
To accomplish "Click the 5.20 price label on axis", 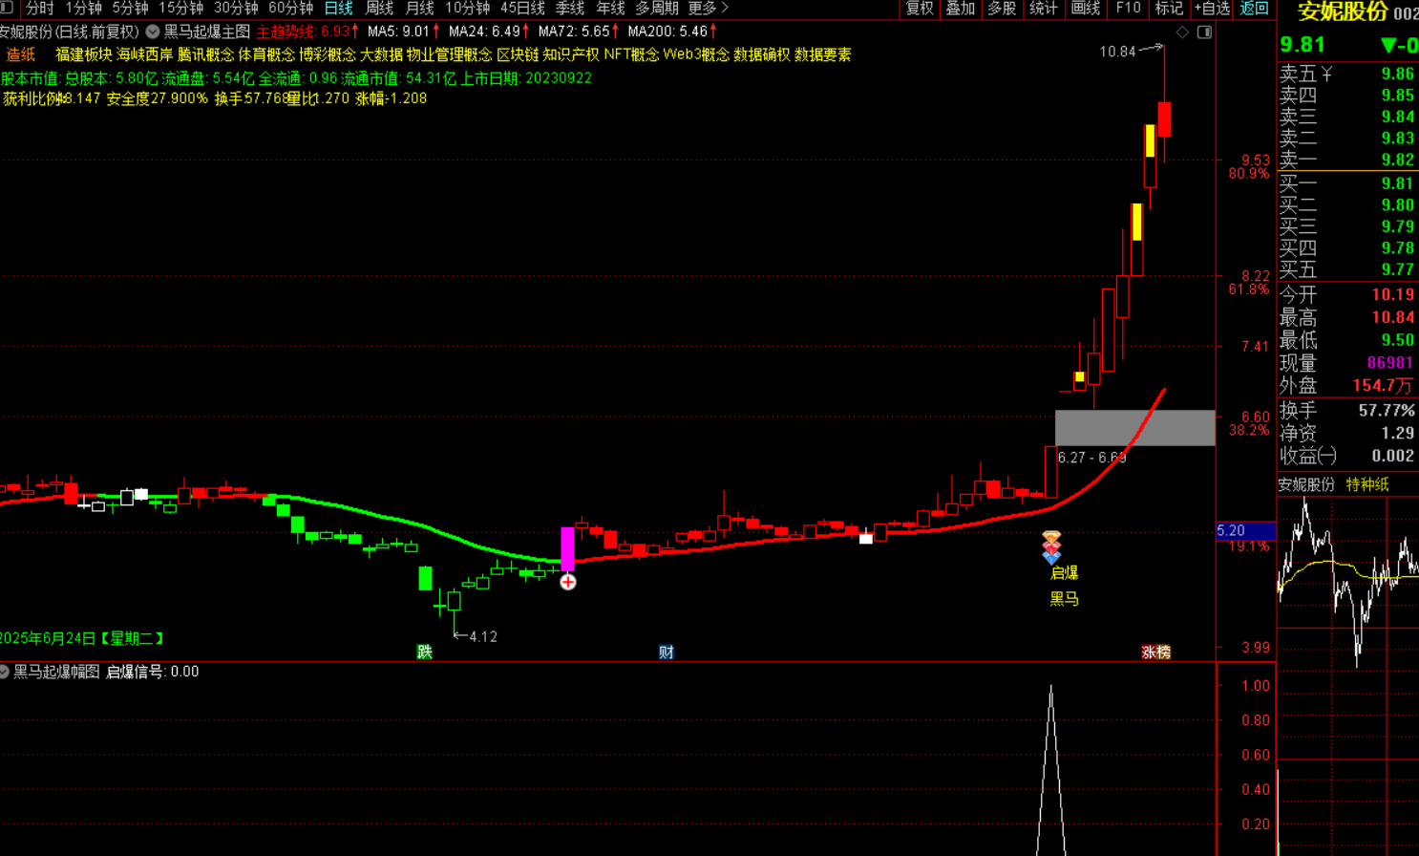I will click(x=1231, y=530).
